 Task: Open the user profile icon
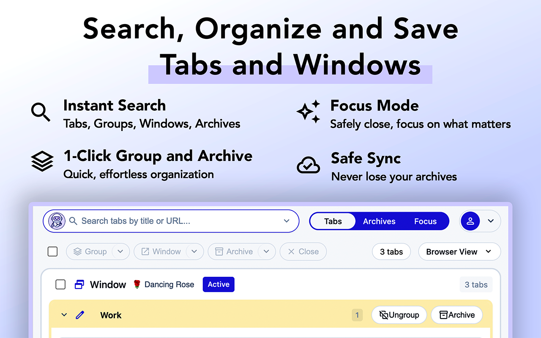[470, 221]
